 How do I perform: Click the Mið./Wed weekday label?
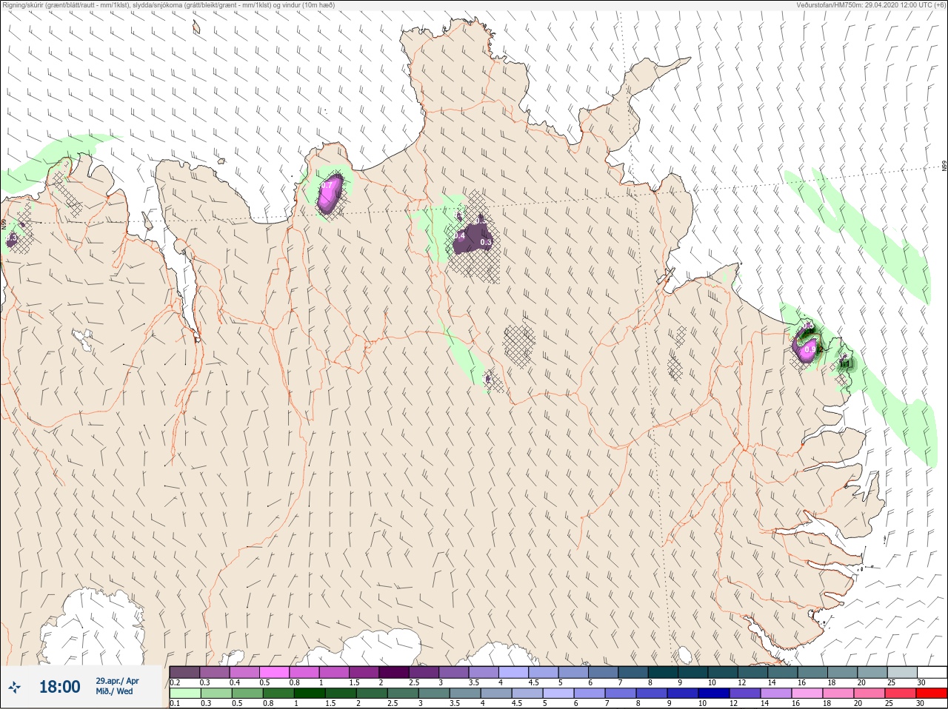[x=114, y=691]
